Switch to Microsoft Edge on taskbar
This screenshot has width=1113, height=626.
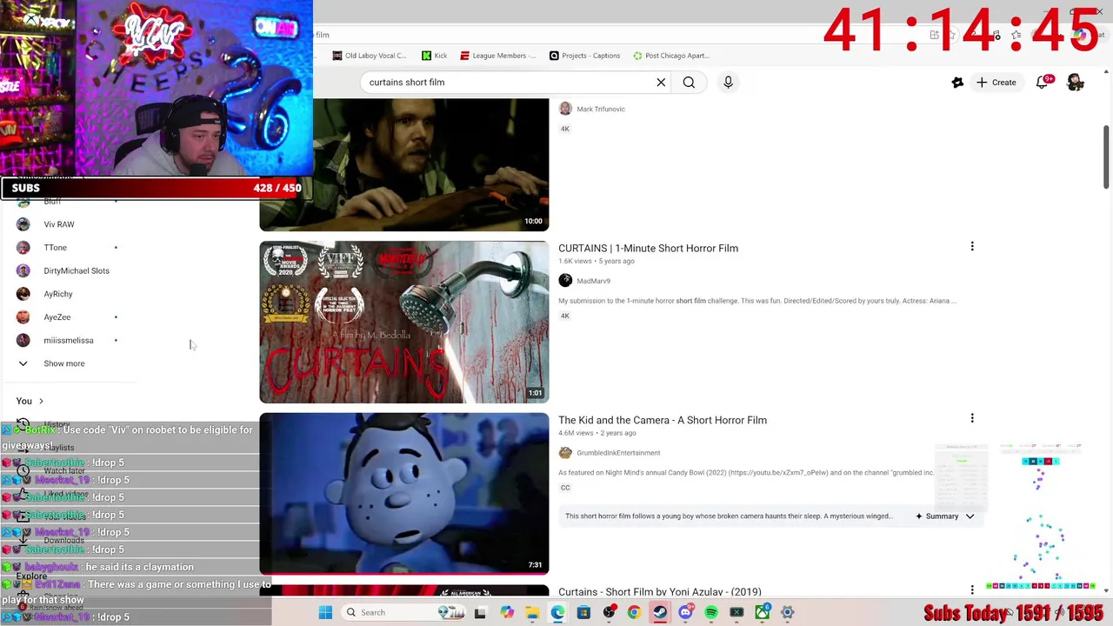[x=557, y=613]
